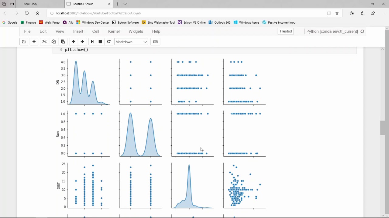Screen dimensions: 389x218
Task: Cut selected cells with scissors icon
Action: [x=44, y=42]
